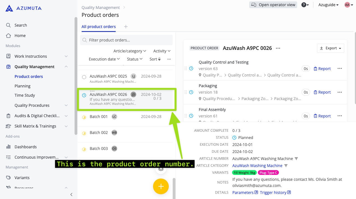Screen dimensions: 356x199
Task: Open Dashboards via the bar-chart sidebar icon
Action: [9, 147]
